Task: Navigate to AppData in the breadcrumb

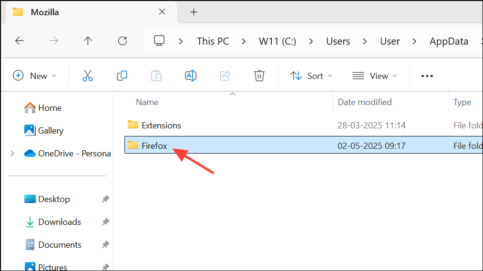Action: click(449, 41)
